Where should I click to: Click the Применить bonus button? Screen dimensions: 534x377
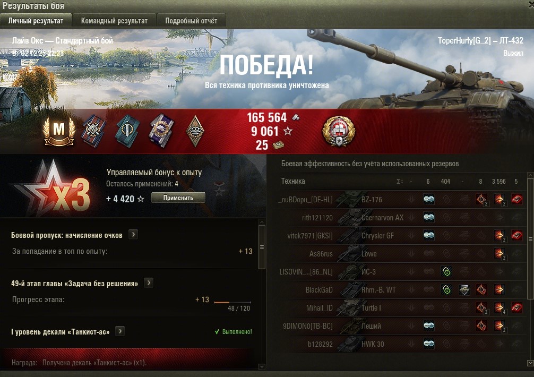178,198
